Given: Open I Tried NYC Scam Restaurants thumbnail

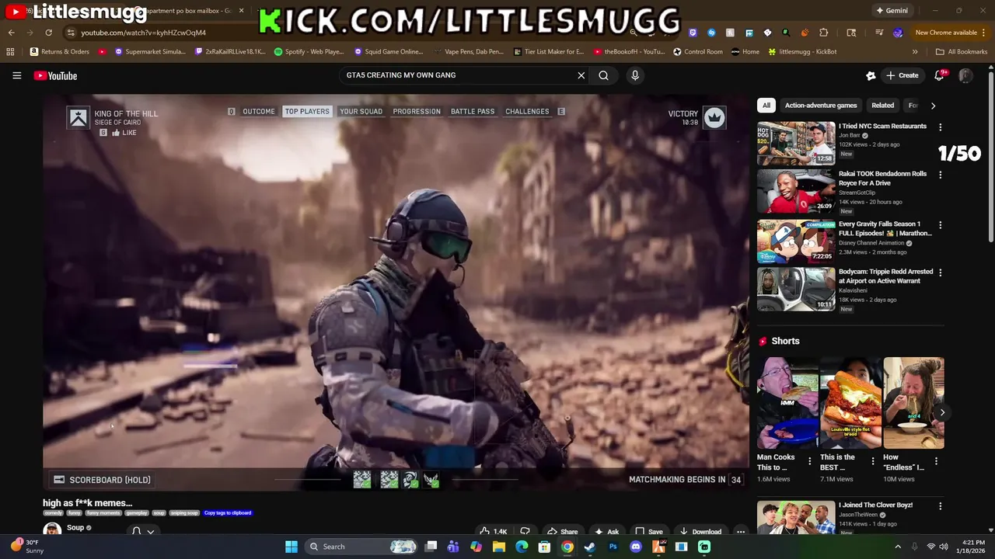Looking at the screenshot, I should (796, 143).
